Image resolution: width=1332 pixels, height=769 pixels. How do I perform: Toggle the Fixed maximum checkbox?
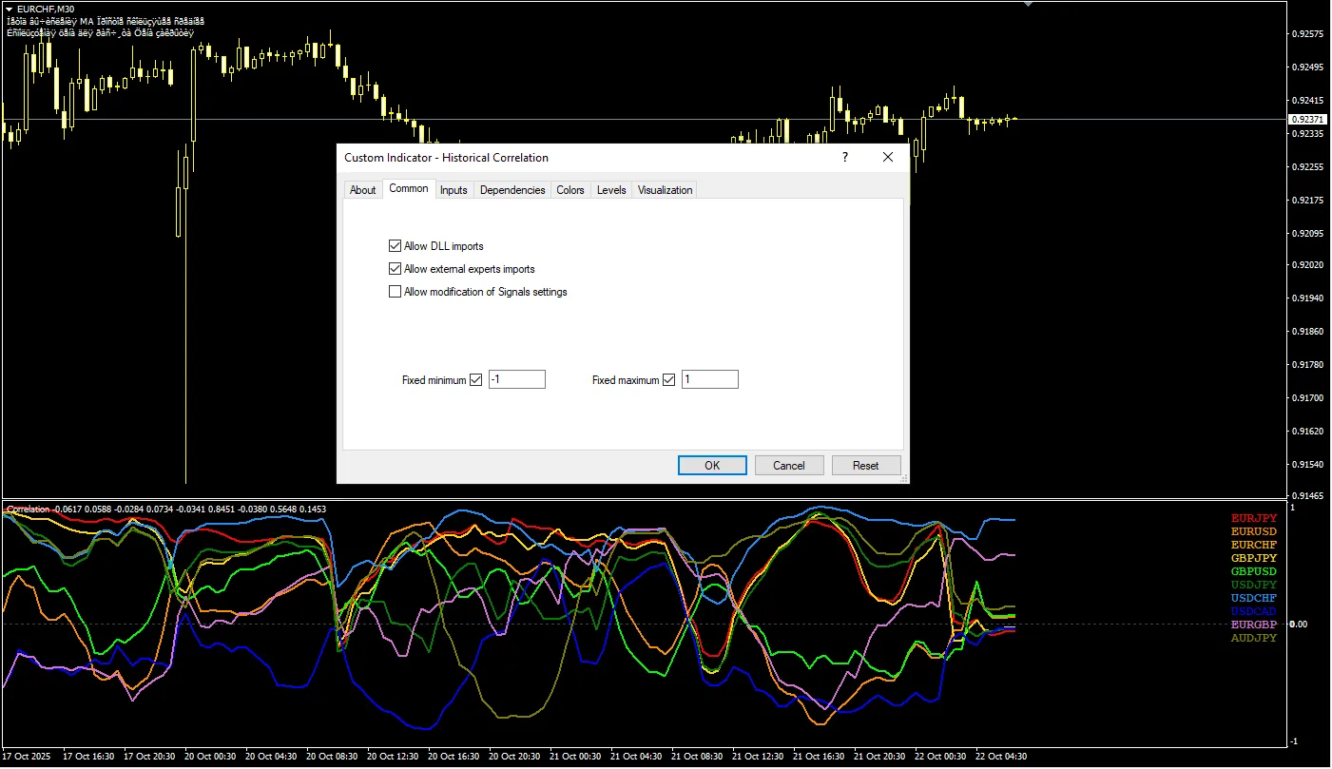[668, 380]
